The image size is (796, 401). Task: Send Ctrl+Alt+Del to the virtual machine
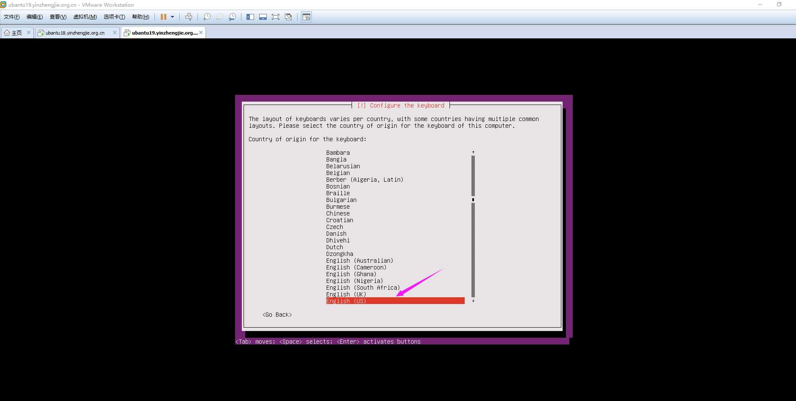tap(189, 17)
